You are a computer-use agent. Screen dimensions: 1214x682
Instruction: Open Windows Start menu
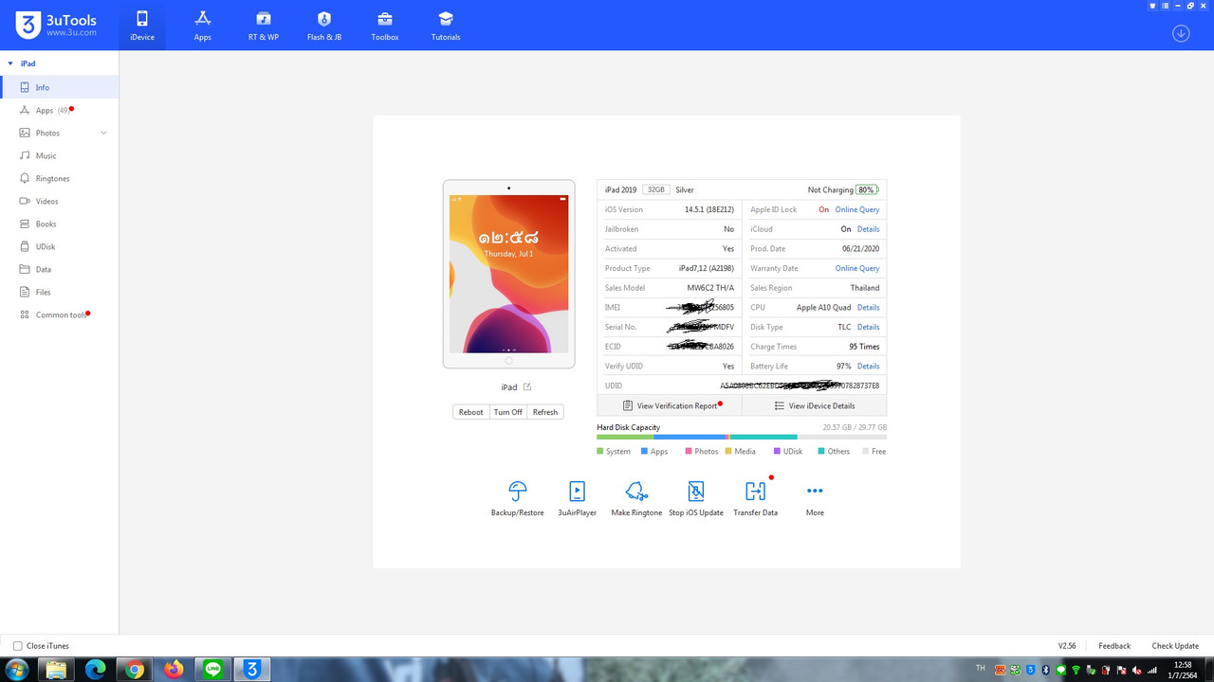16,670
